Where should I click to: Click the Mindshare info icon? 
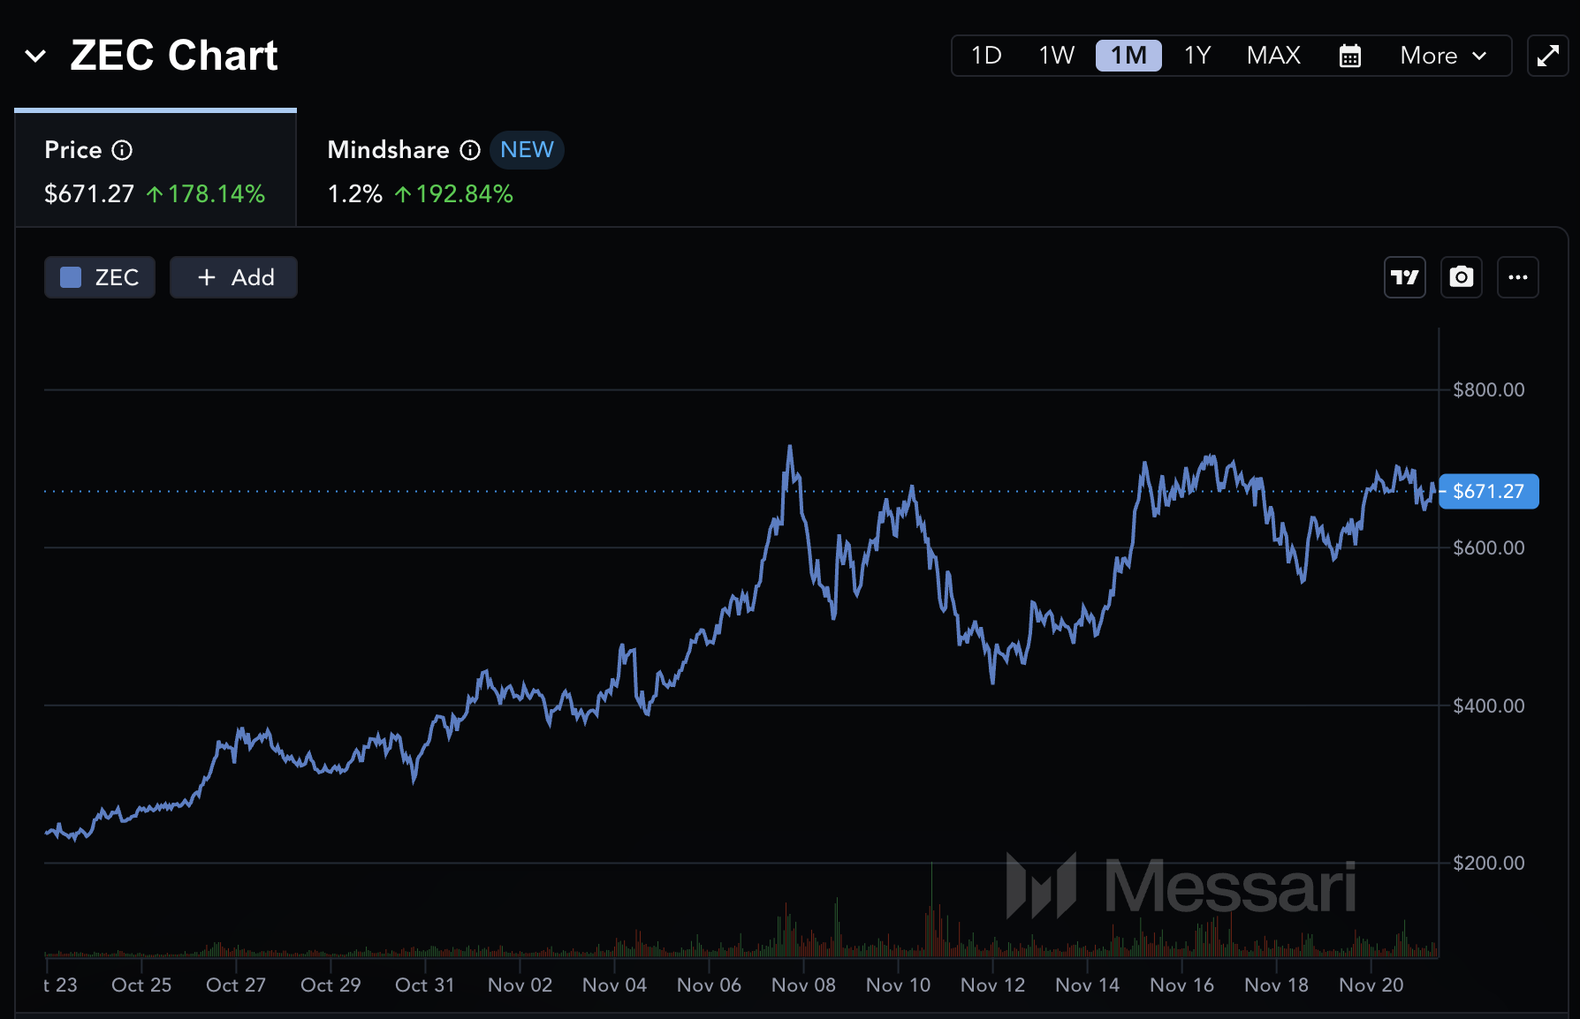click(469, 150)
